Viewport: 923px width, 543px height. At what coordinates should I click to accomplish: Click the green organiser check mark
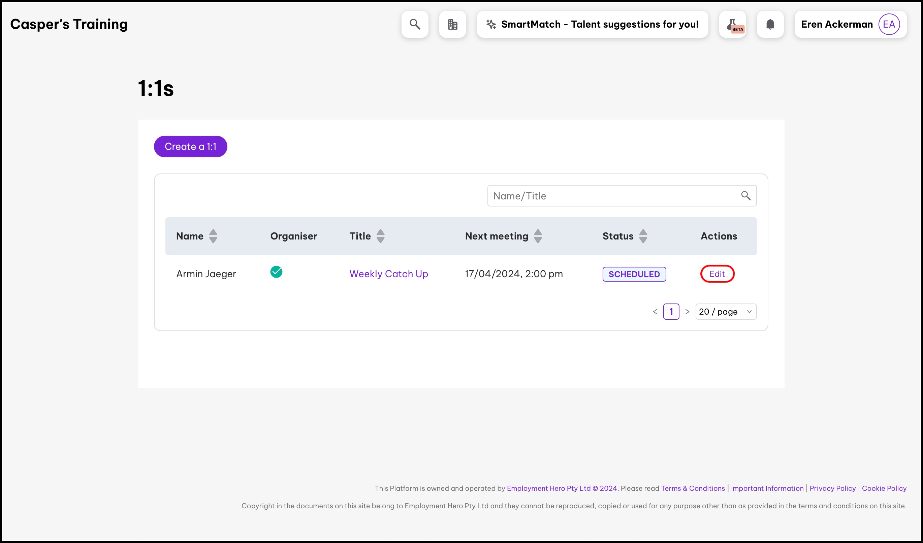[276, 272]
